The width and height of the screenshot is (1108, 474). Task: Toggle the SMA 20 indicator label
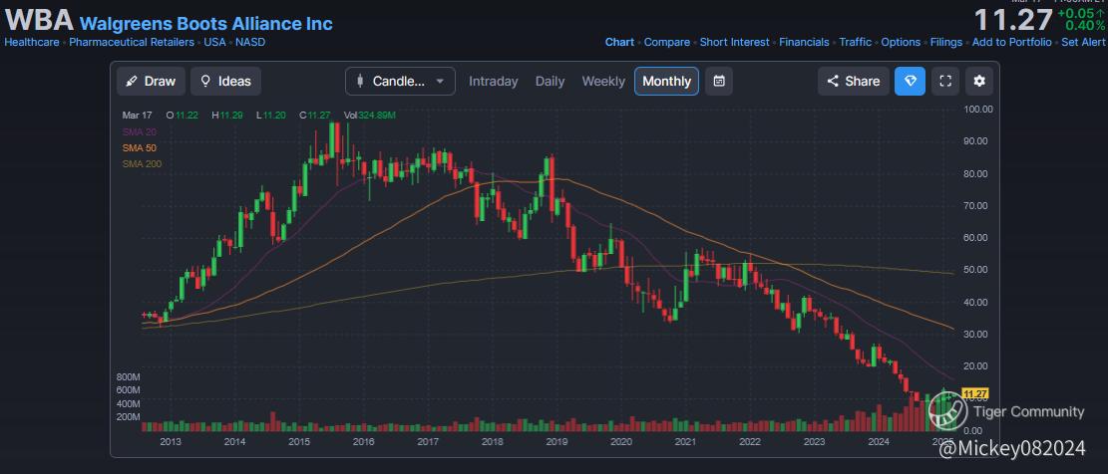coord(142,132)
